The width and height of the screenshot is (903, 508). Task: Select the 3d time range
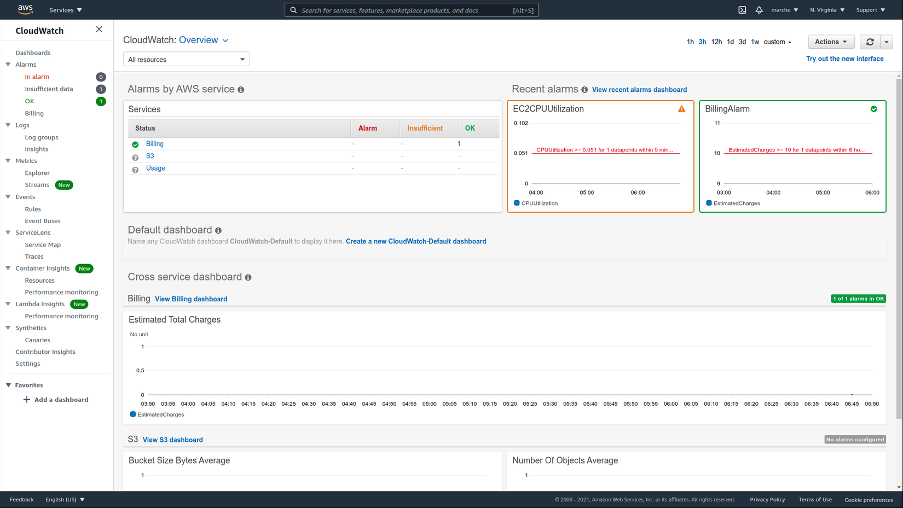coord(742,42)
